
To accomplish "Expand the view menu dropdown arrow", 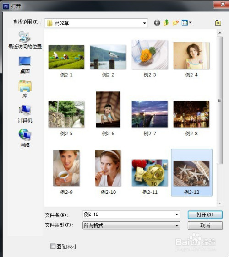I will tap(190, 22).
